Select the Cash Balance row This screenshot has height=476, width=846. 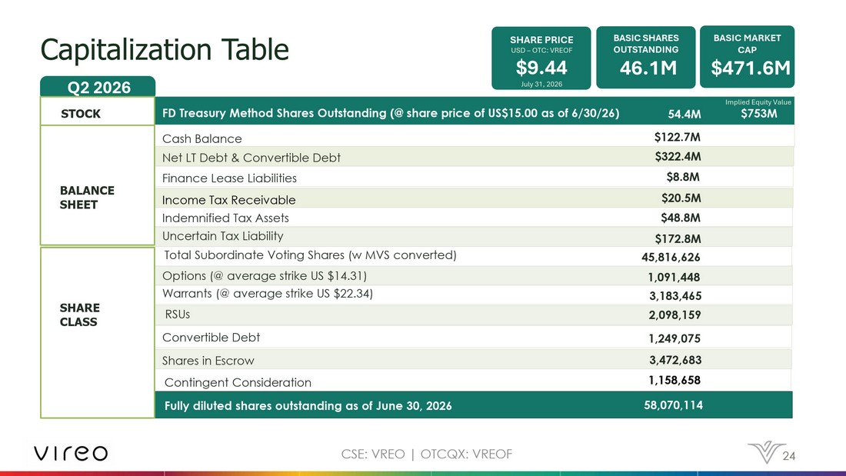point(475,137)
